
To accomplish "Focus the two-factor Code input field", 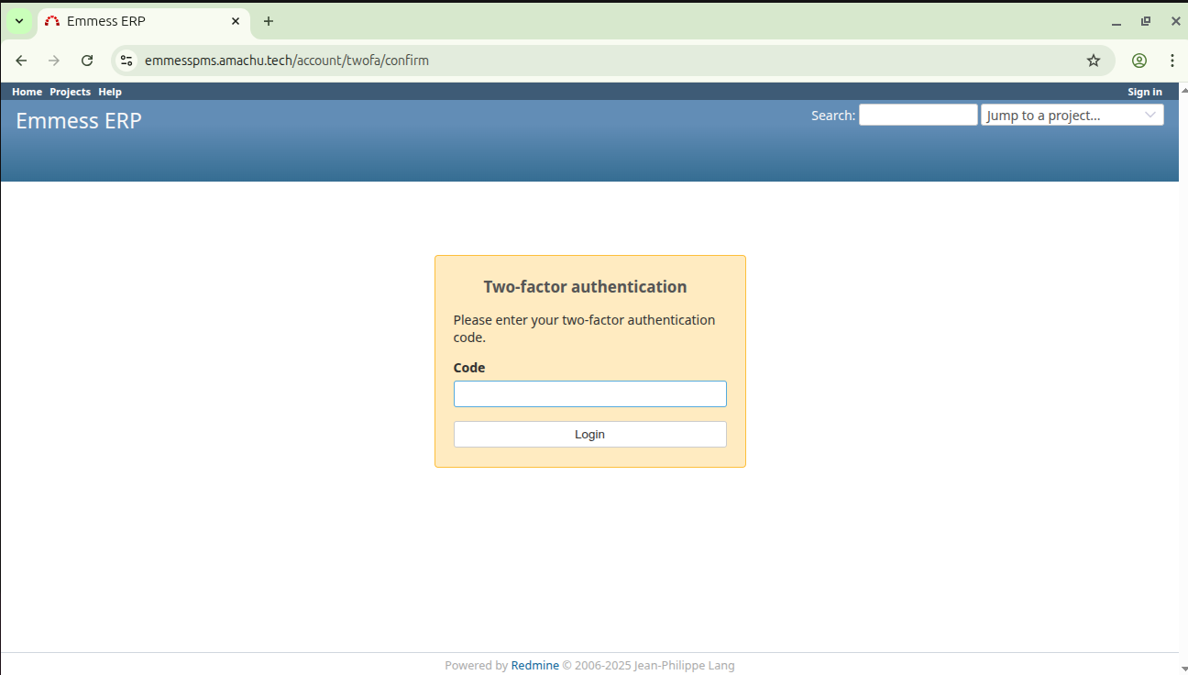I will point(589,394).
